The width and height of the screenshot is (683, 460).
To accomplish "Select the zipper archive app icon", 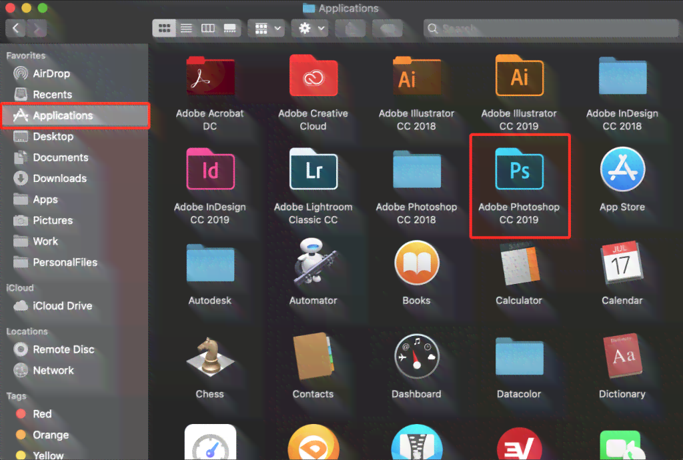I will (416, 443).
